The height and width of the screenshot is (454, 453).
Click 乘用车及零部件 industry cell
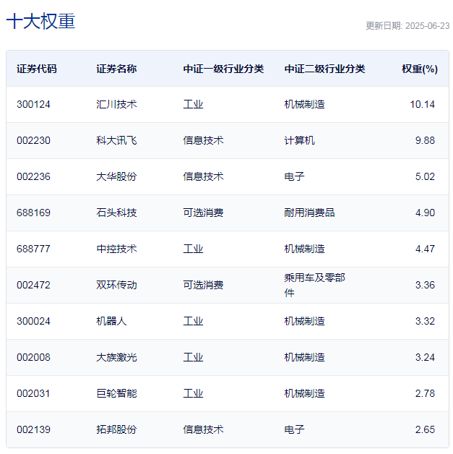pyautogui.click(x=314, y=285)
